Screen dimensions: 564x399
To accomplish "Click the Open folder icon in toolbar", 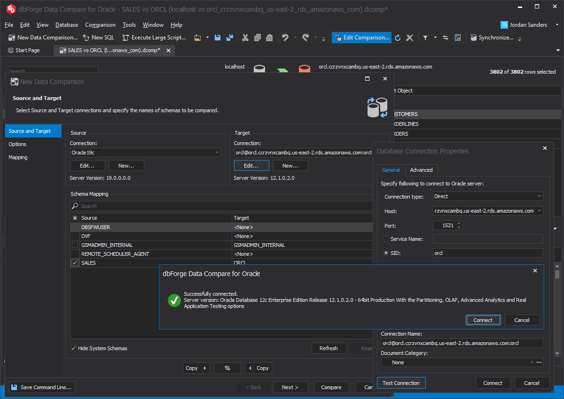I will point(197,38).
